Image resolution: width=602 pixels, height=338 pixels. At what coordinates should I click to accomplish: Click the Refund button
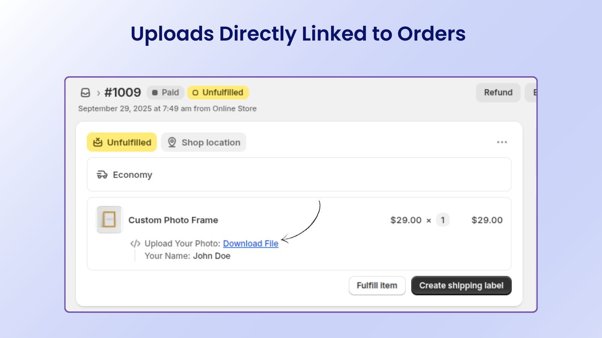point(498,92)
